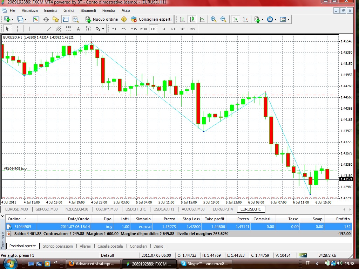The image size is (359, 269).
Task: Zoom out on the chart
Action: [223, 19]
